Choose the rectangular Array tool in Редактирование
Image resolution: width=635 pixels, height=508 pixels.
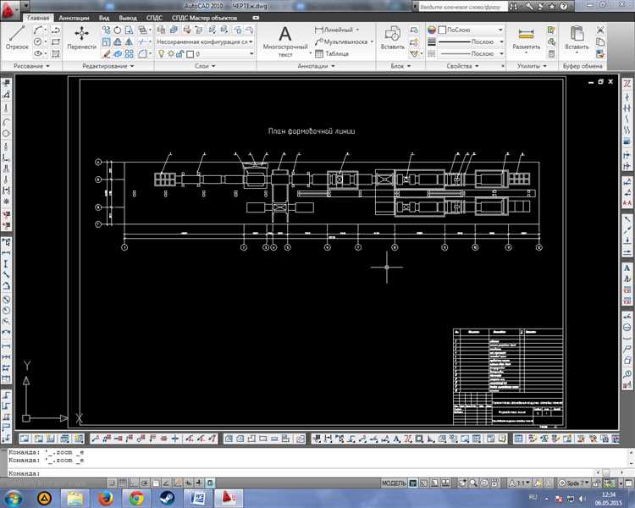click(x=129, y=53)
